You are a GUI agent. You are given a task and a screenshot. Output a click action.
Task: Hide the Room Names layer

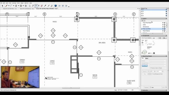163,31
